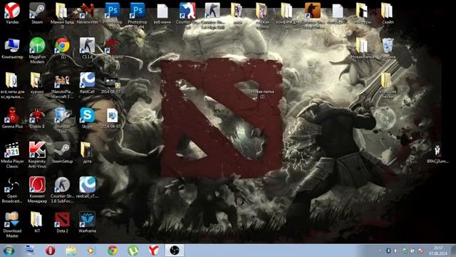Show hidden system tray icons
Viewport: 456px width, 257px height.
coord(380,251)
